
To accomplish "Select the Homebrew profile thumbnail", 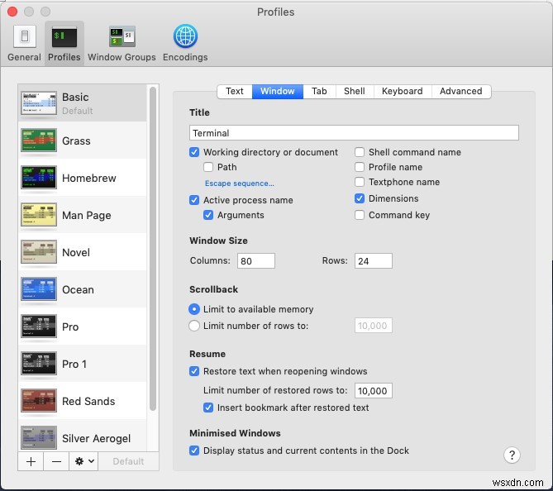I will 39,179.
